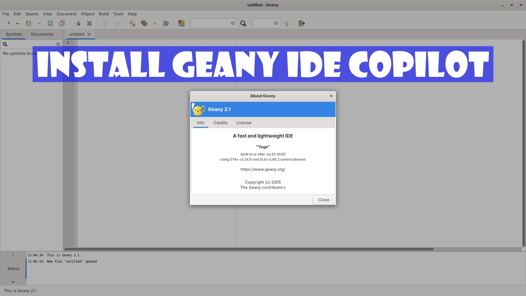Navigate back with the left arrow icon
Viewport: 526px width, 296px height.
pyautogui.click(x=105, y=23)
